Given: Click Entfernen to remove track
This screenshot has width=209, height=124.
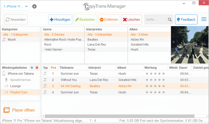Looking at the screenshot, I should pos(109,19).
